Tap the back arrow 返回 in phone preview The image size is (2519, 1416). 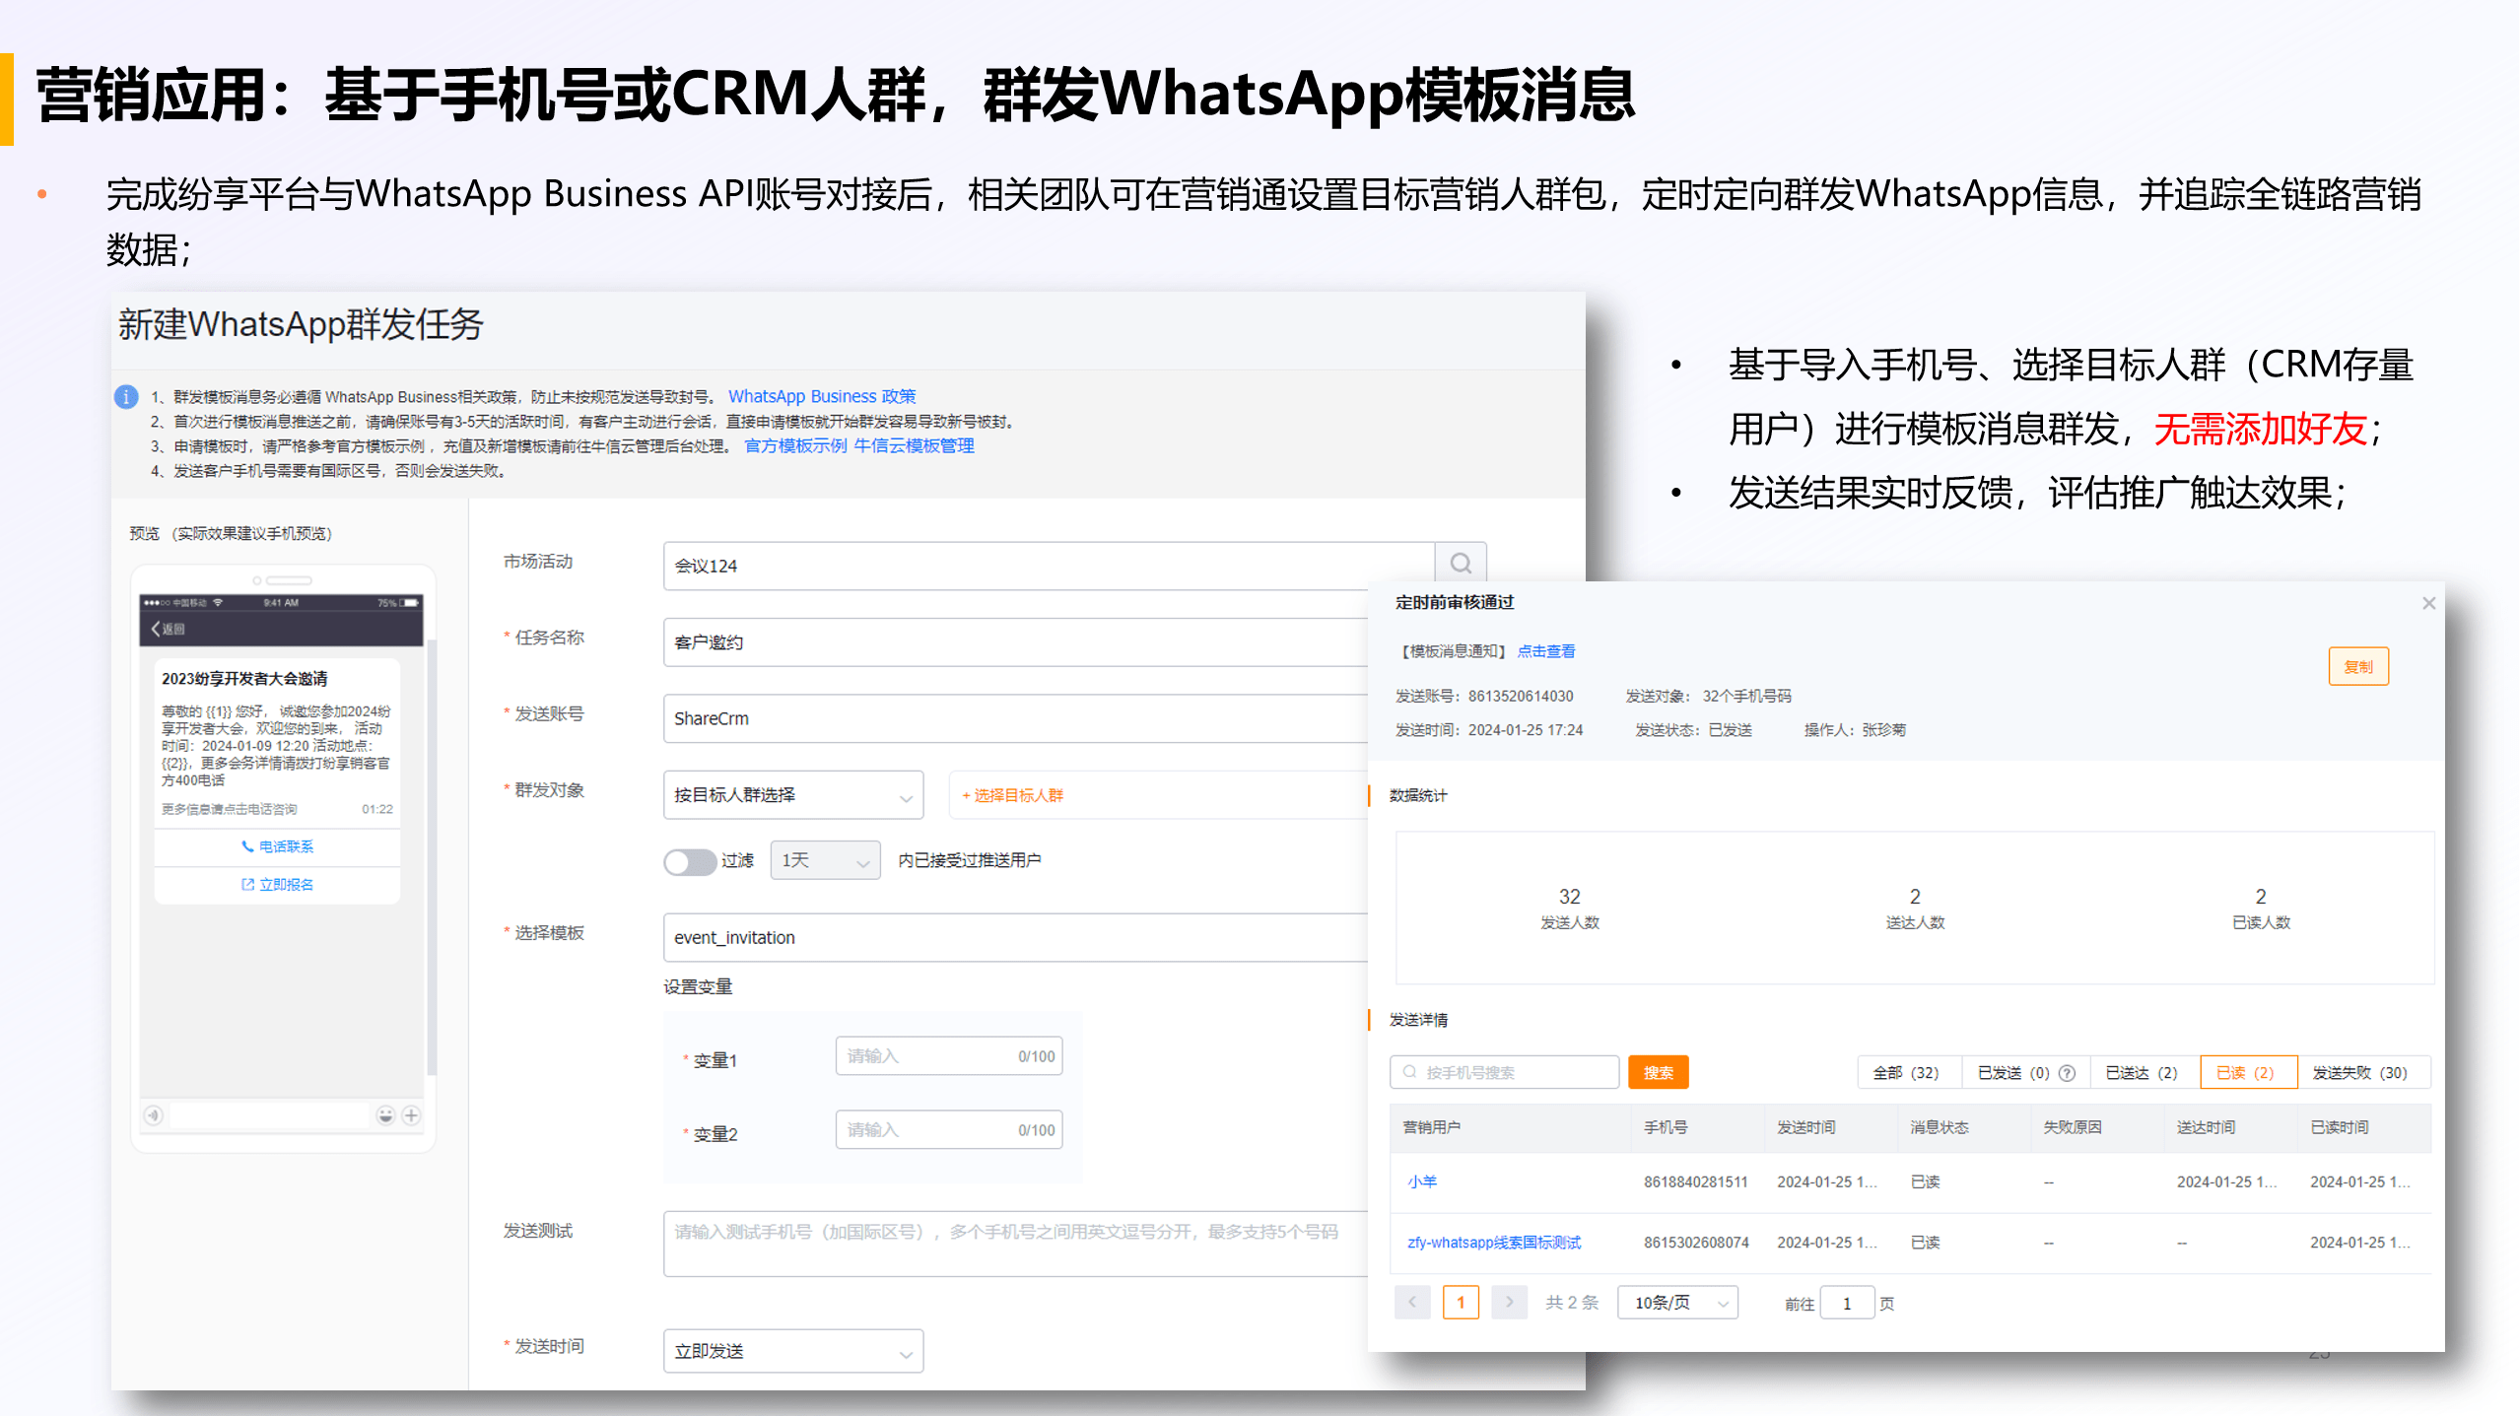coord(168,629)
